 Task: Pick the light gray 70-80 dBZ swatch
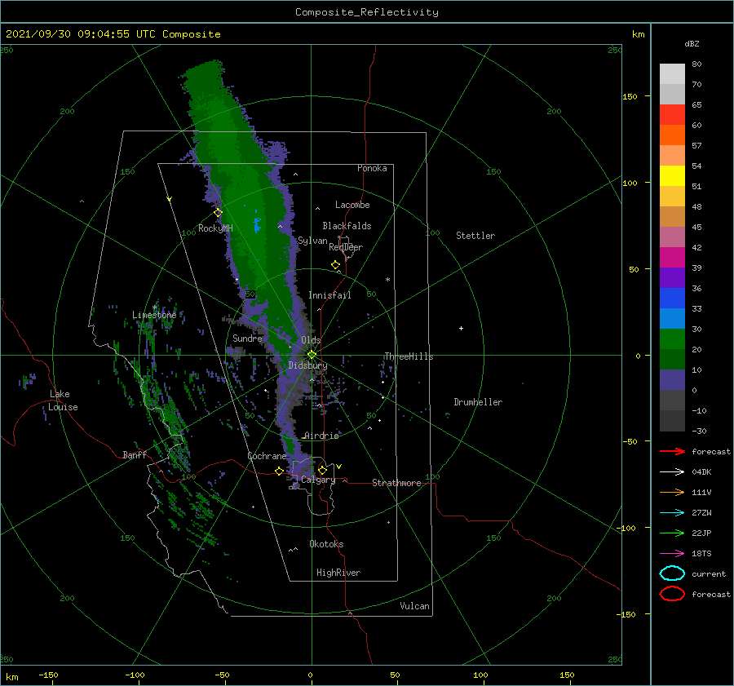(672, 74)
